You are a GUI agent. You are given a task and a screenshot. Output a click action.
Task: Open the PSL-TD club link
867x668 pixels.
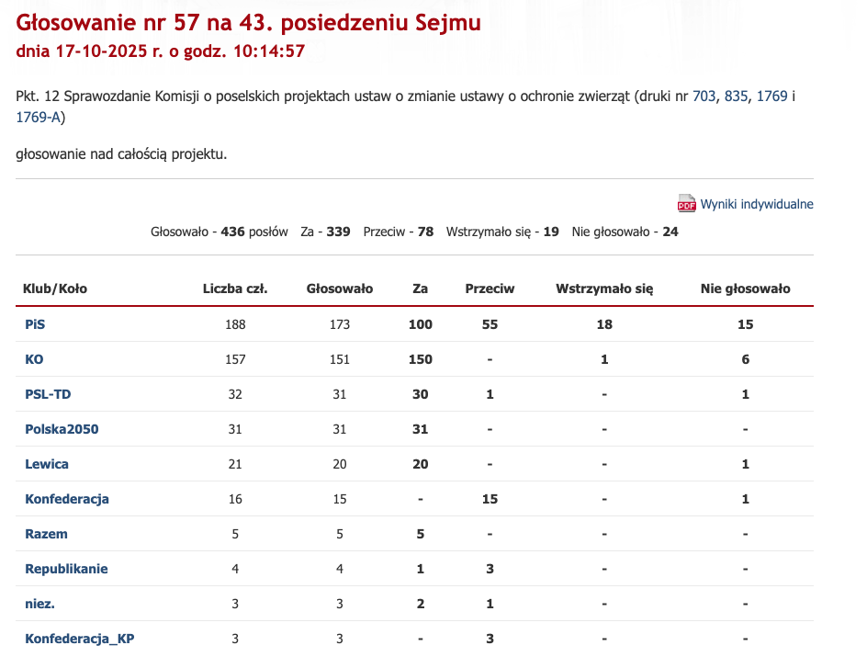pos(48,394)
